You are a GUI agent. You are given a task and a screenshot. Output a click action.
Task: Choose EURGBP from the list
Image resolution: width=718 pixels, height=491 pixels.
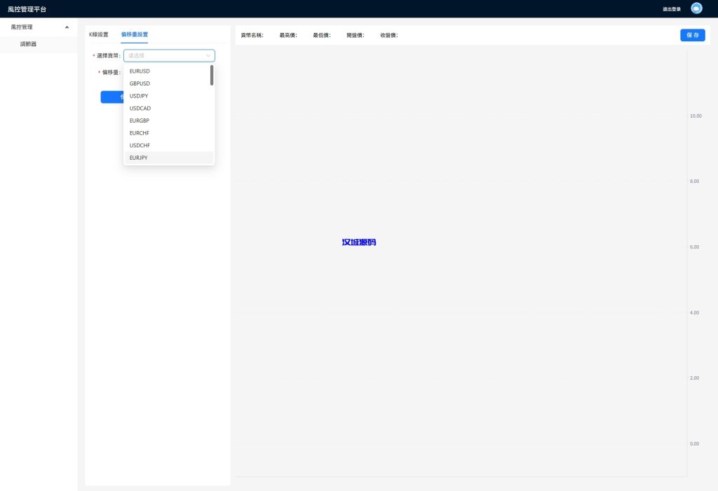click(x=140, y=120)
